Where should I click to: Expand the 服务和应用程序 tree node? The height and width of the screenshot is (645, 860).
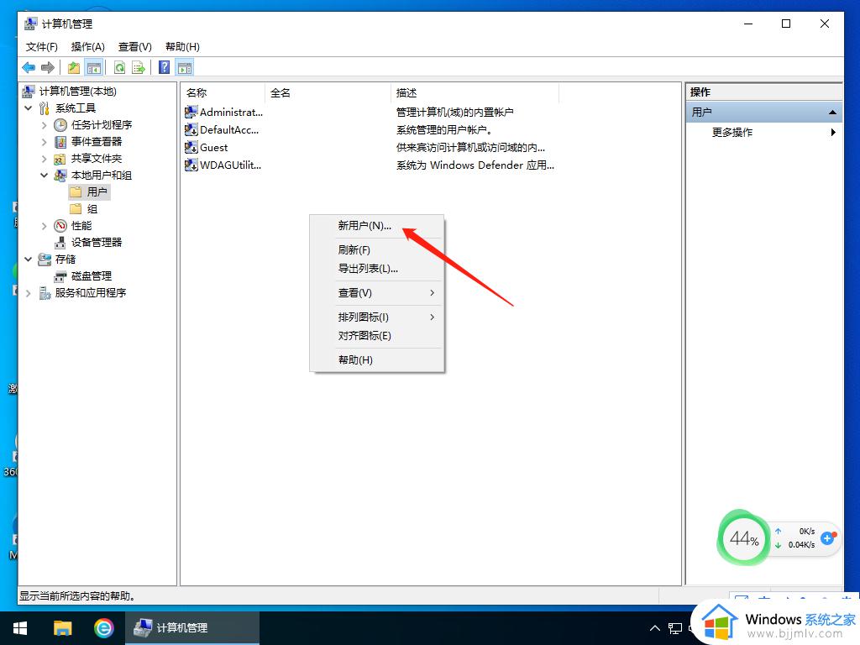[x=29, y=293]
